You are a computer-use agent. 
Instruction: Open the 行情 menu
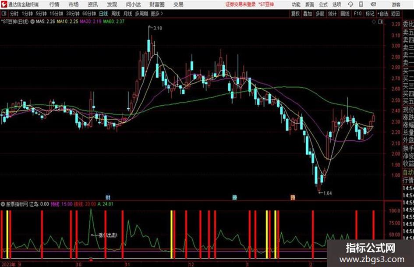54,4
